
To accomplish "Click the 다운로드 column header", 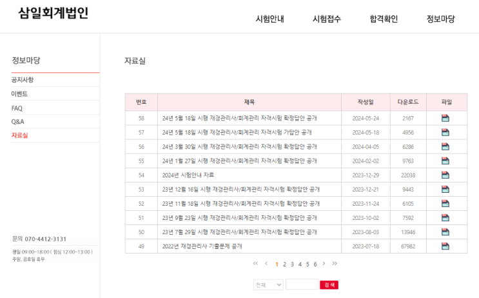I will point(408,102).
